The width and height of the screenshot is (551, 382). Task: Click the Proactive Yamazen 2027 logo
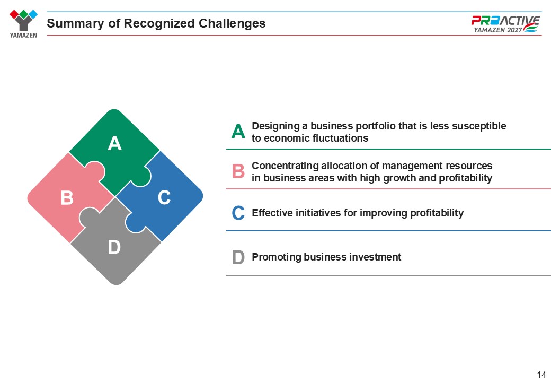505,24
